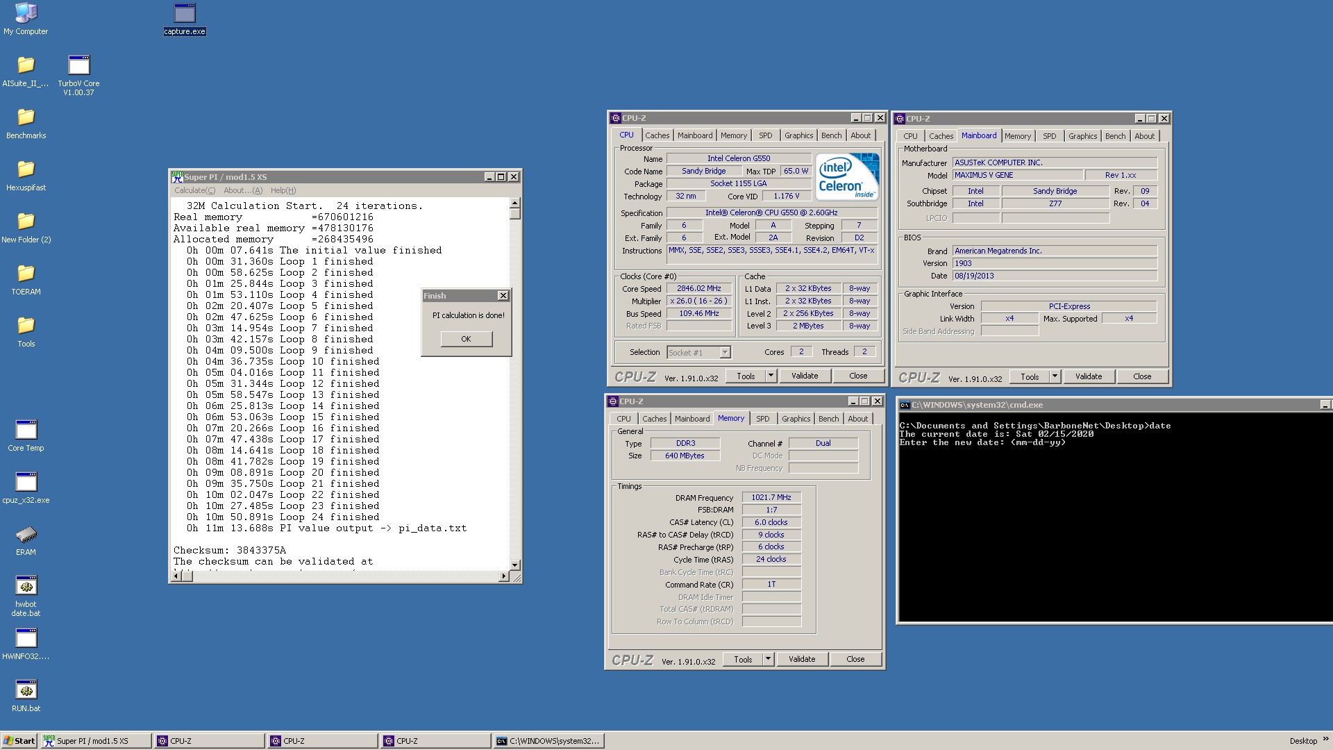The width and height of the screenshot is (1333, 750).
Task: Expand Tools dropdown arrow in CPU-Z CPU window
Action: tap(771, 376)
